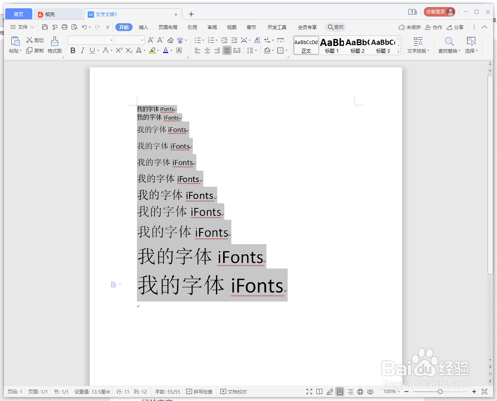Switch to web layout globe icon
497x401 pixels.
point(360,392)
